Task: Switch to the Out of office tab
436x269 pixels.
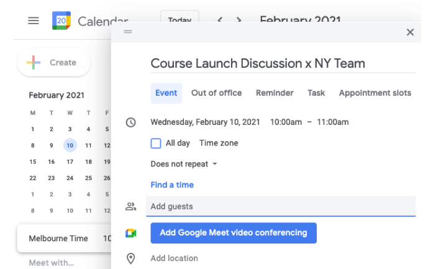Action: (x=216, y=93)
